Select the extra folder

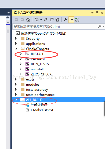point(30,79)
